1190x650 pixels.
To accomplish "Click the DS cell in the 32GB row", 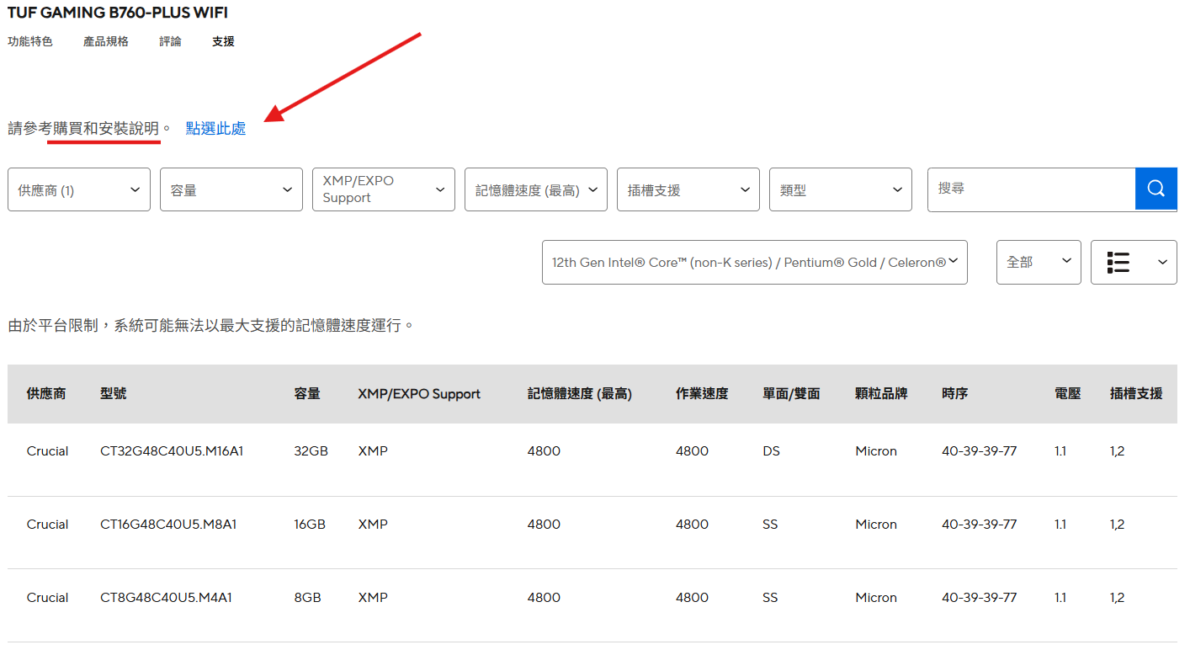I will [x=771, y=451].
